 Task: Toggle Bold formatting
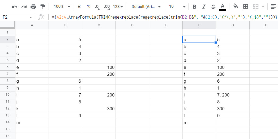tap(194, 7)
